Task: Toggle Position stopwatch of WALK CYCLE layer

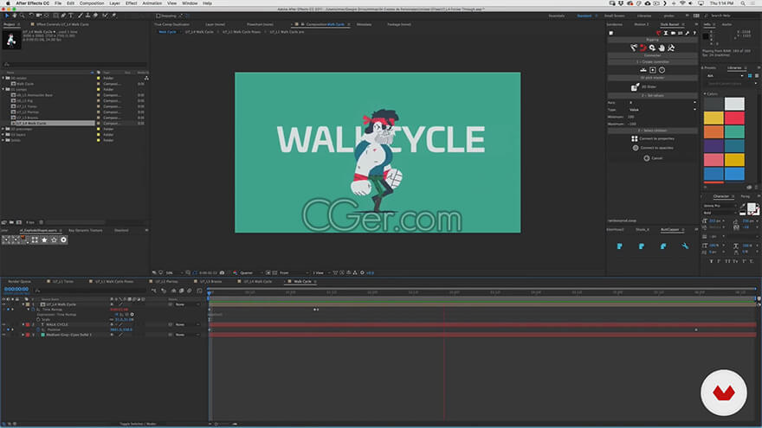Action: (x=38, y=330)
